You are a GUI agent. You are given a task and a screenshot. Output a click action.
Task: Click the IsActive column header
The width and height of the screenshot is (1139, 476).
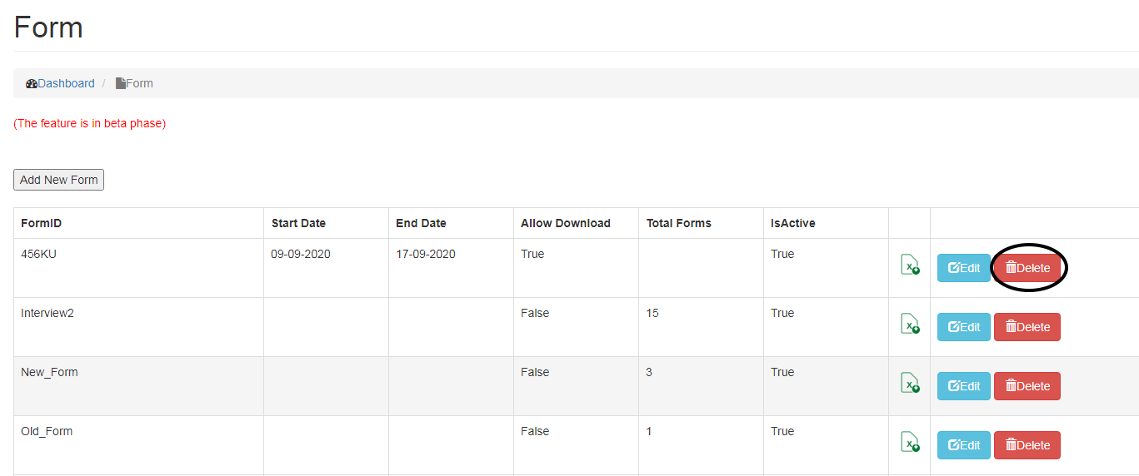tap(793, 223)
